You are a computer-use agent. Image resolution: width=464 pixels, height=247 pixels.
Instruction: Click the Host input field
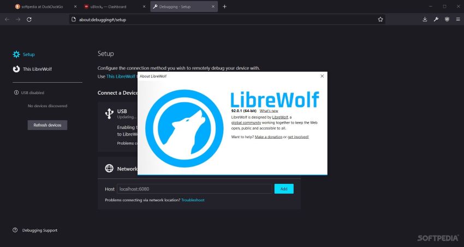tap(194, 189)
